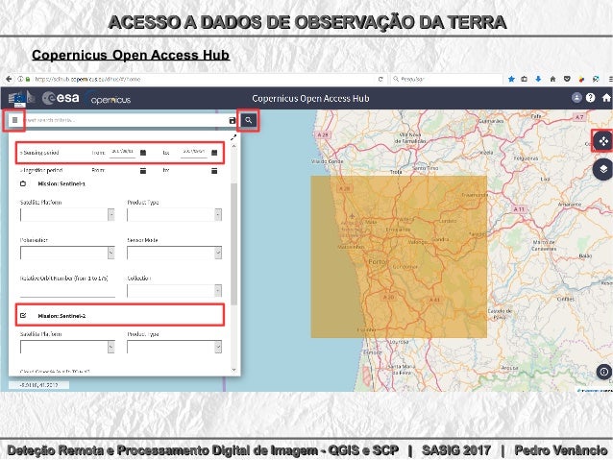
Task: Open the Ingestion period From calendar
Action: click(143, 171)
